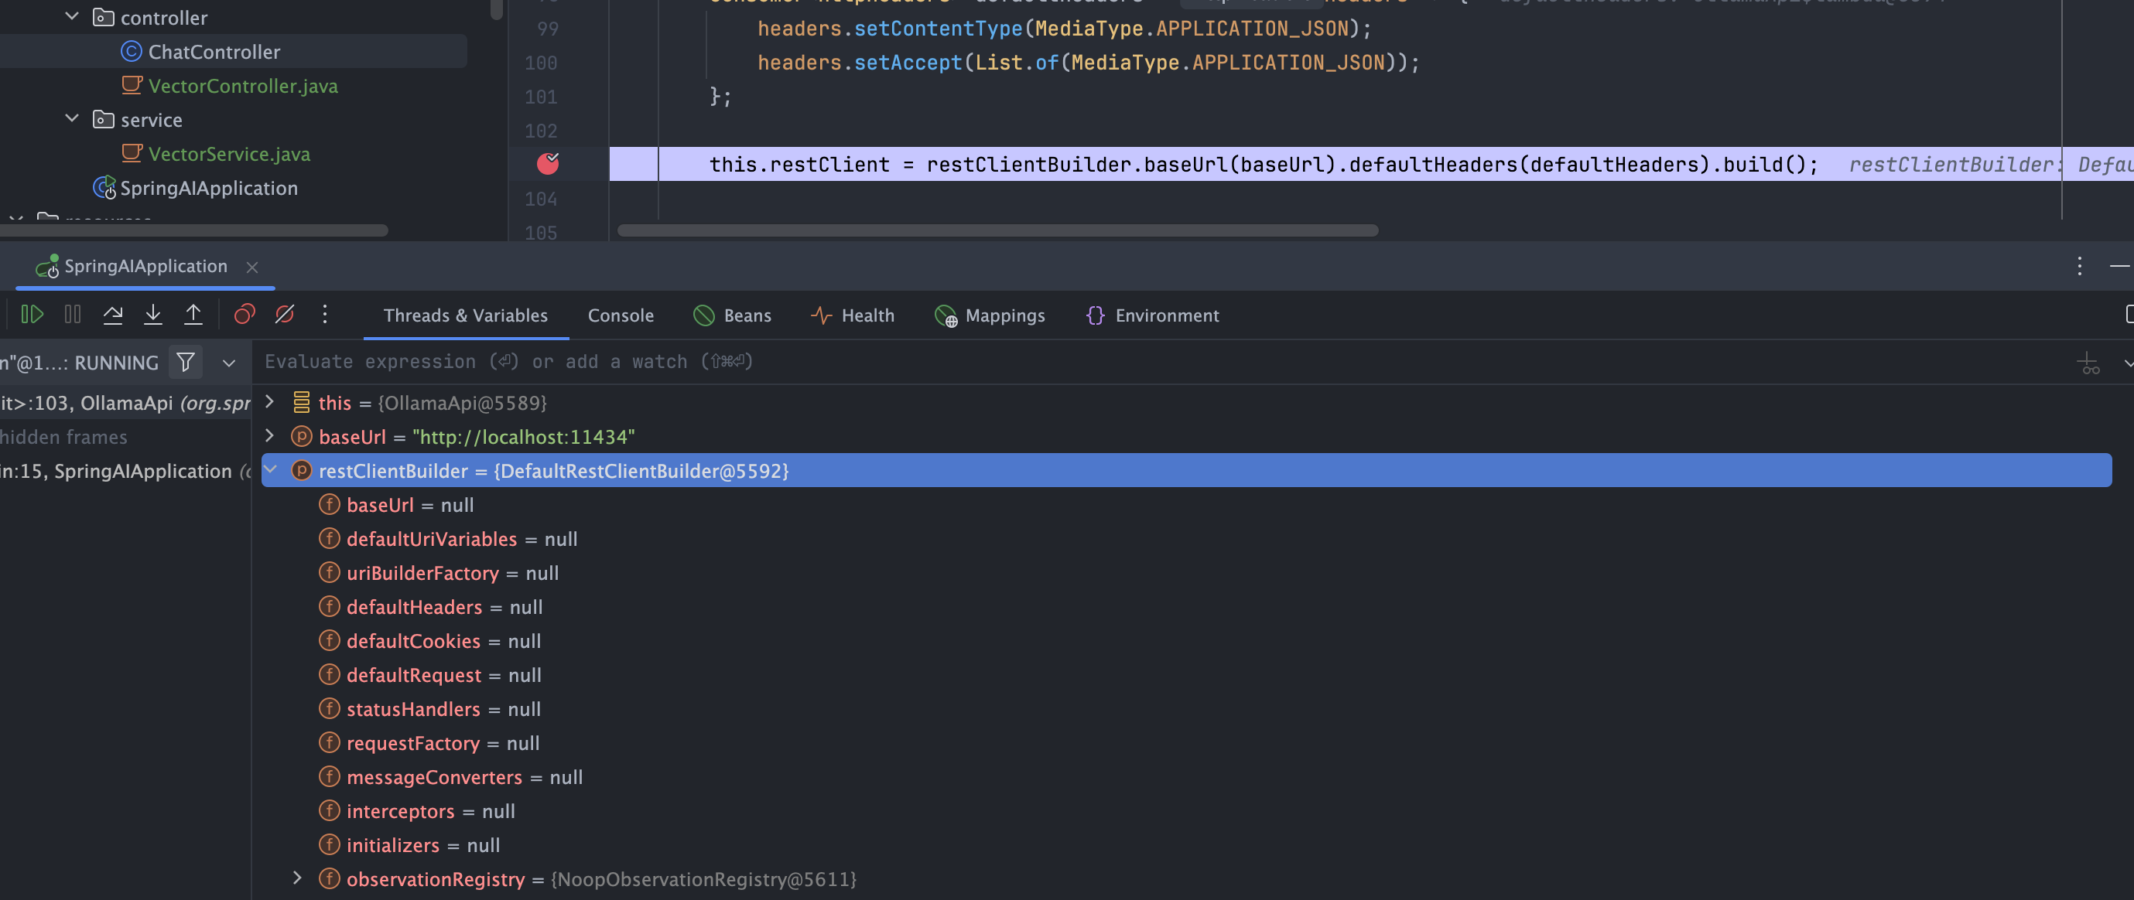The image size is (2134, 900).
Task: Open the Environment tab
Action: point(1152,315)
